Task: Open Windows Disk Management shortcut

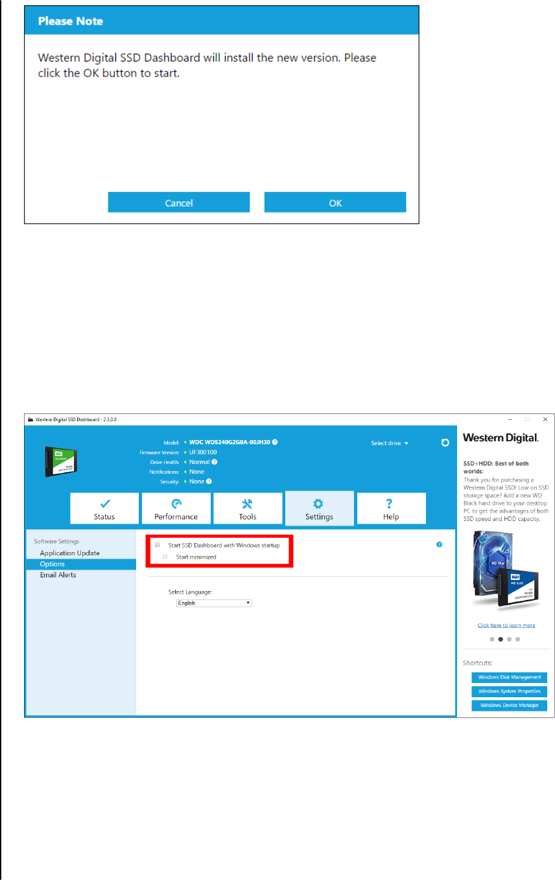Action: (x=510, y=677)
